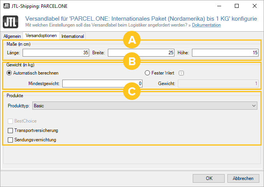The image size is (264, 187).
Task: Switch to the Allgemein tab
Action: click(12, 36)
